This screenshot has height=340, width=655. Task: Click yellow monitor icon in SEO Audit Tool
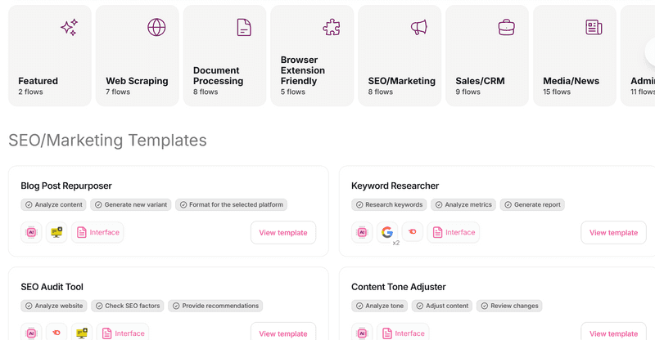tap(81, 333)
